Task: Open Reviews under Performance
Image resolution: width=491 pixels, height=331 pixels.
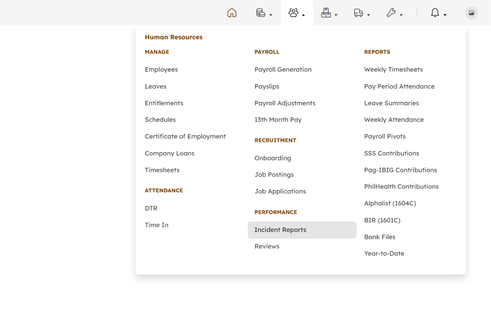Action: (267, 246)
